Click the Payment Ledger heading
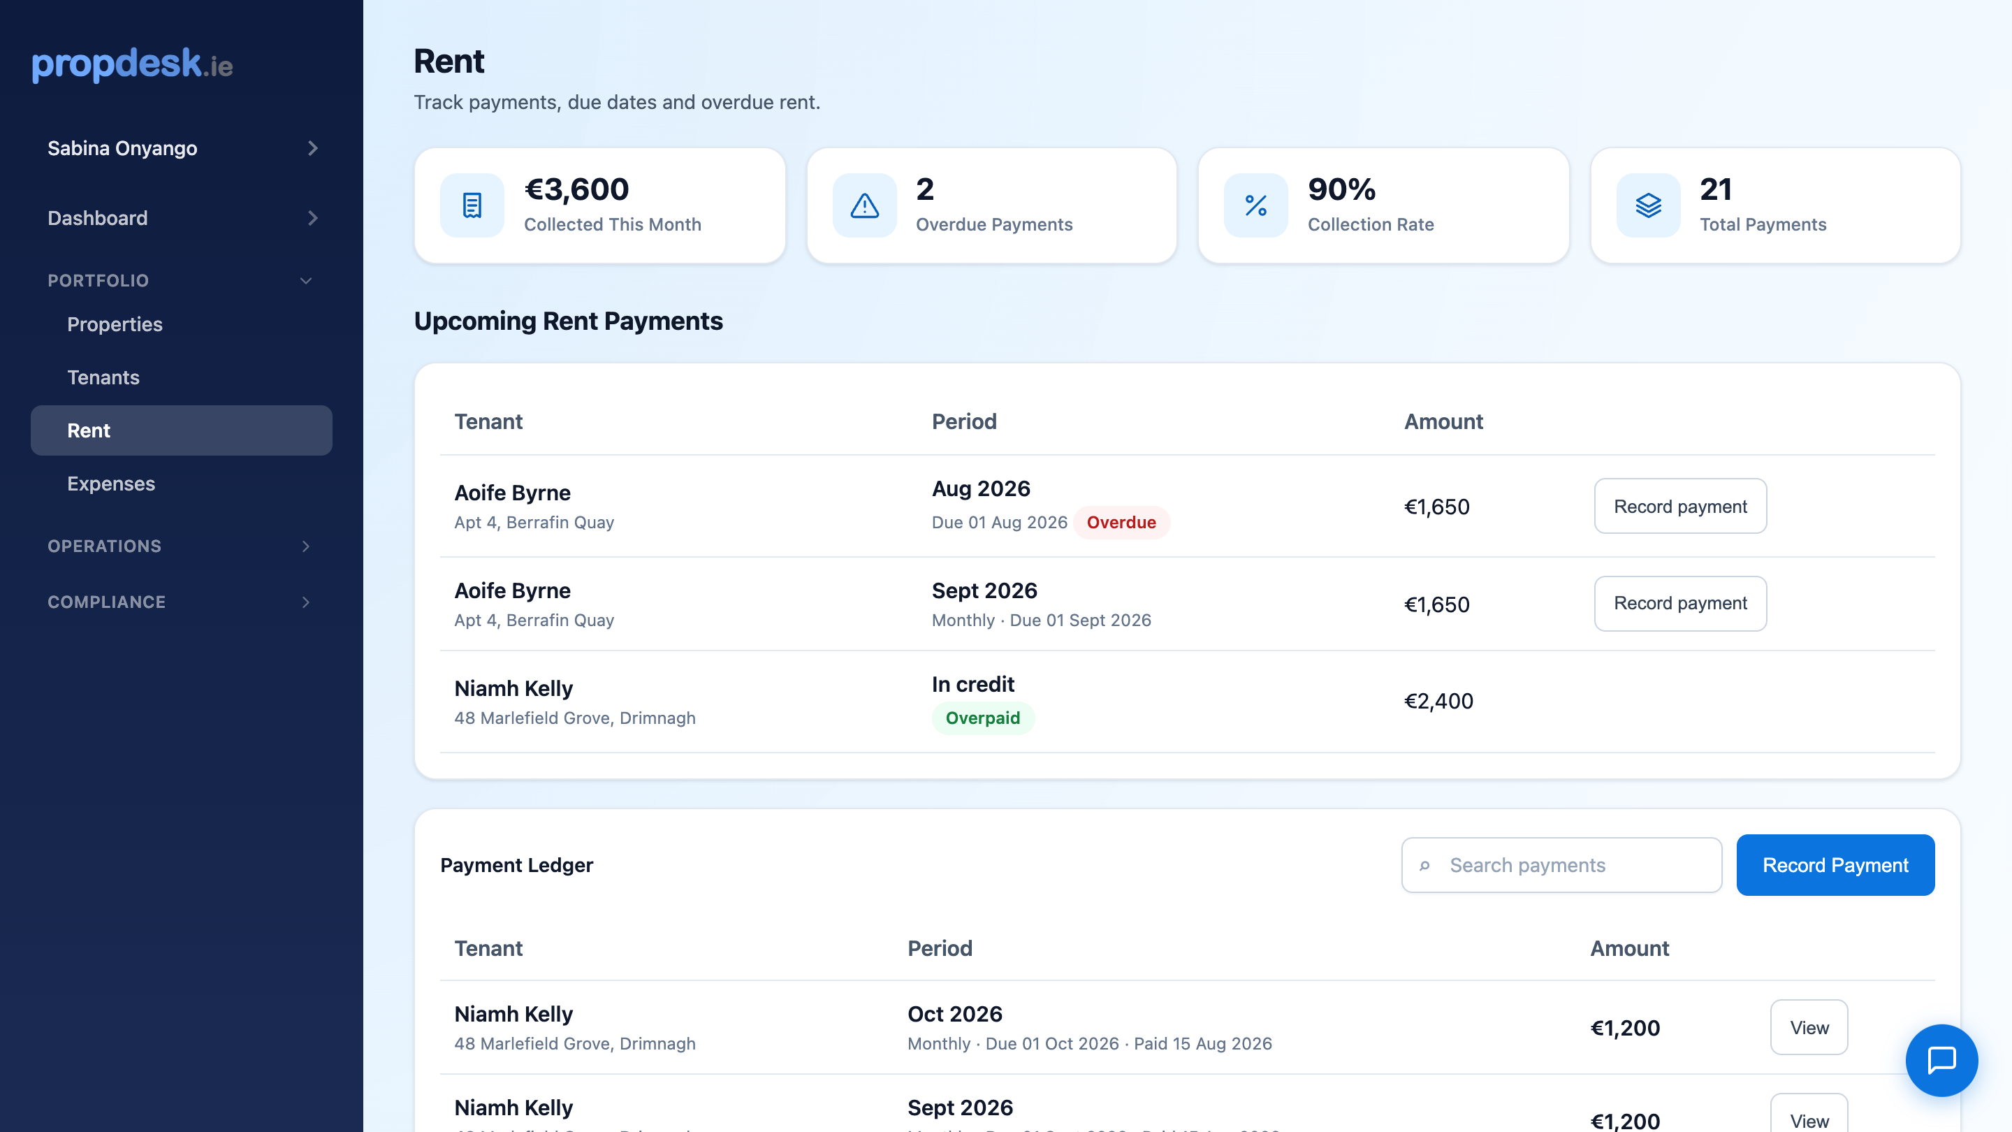Screen dimensions: 2012x1132 (516, 865)
